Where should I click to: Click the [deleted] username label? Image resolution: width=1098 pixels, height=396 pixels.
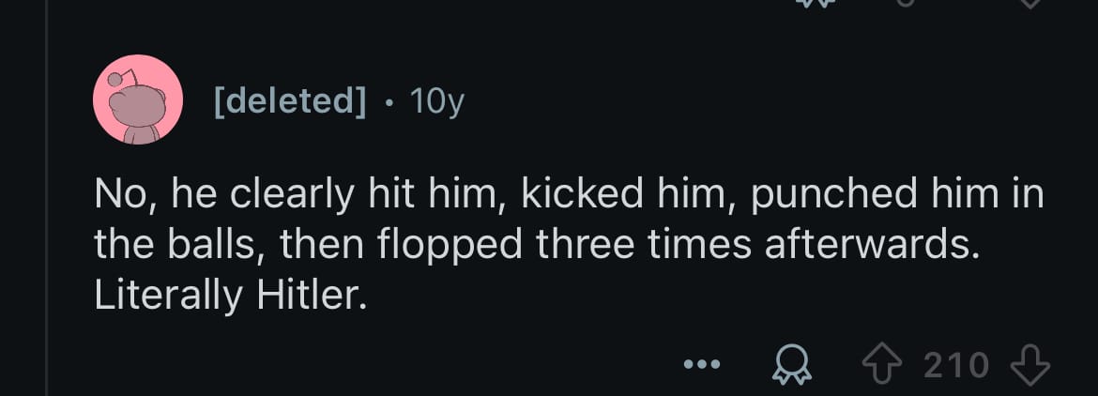[x=291, y=100]
